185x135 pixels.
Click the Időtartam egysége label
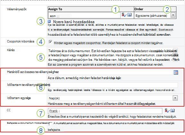coord(19,98)
